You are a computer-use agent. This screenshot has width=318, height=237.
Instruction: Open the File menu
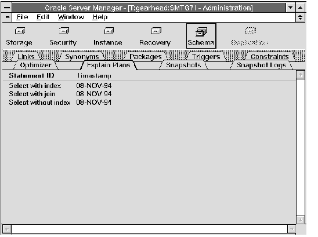click(22, 17)
